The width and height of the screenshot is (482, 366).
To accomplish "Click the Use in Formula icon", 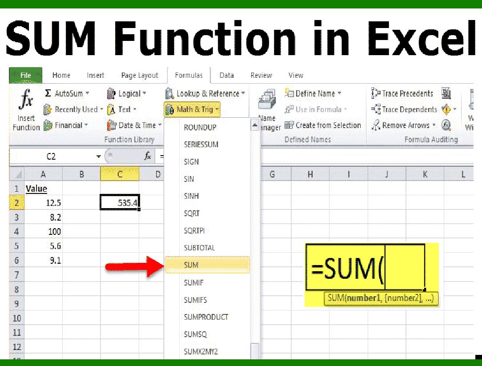I will (289, 109).
